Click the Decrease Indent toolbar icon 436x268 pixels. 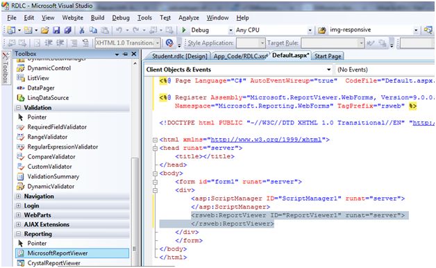point(49,43)
